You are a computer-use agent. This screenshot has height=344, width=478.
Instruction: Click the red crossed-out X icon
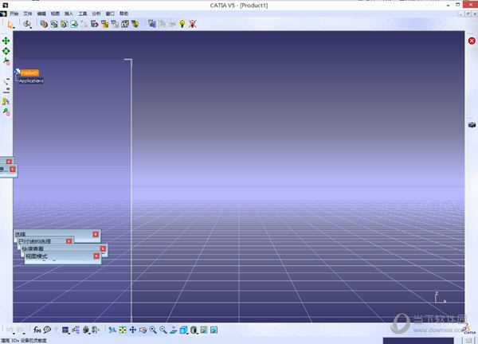tap(192, 24)
